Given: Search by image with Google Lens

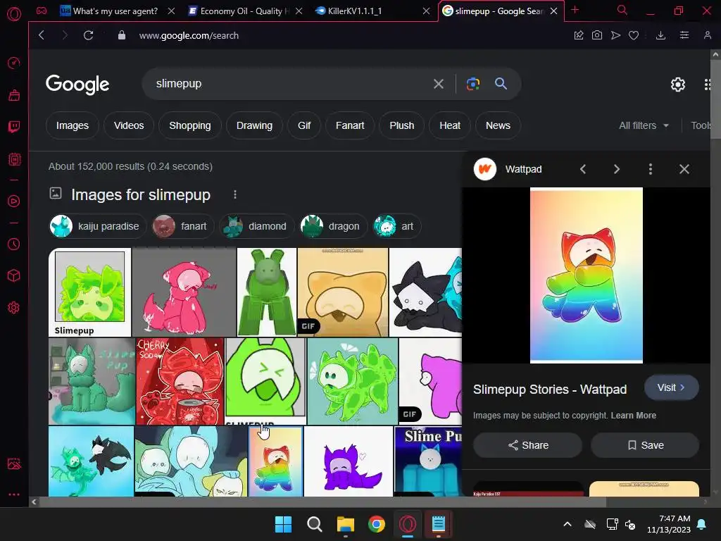Looking at the screenshot, I should [x=473, y=84].
